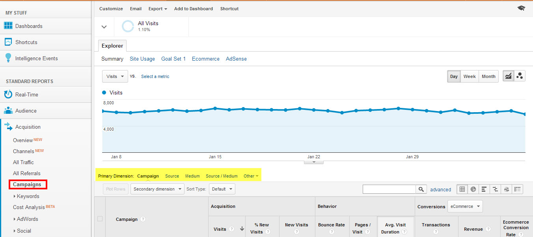Click the search magnifier button
Image resolution: width=533 pixels, height=237 pixels.
coord(421,189)
